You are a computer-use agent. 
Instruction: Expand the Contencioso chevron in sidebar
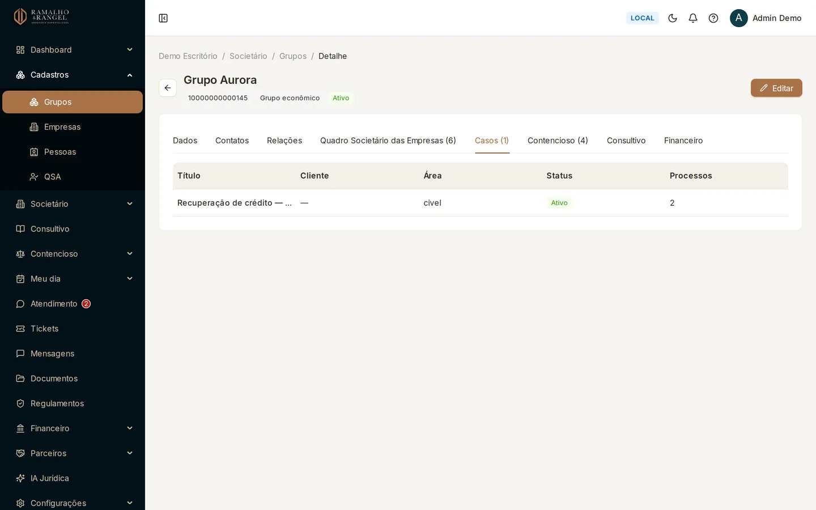point(130,254)
